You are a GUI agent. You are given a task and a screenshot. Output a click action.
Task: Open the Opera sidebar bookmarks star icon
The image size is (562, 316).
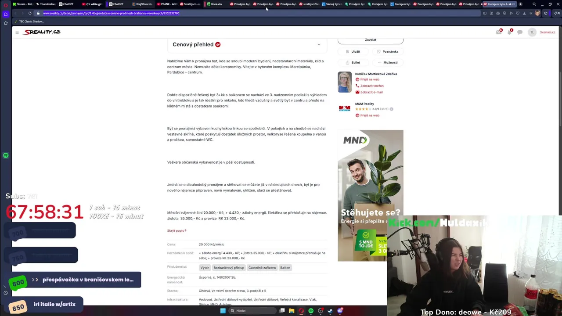click(6, 23)
